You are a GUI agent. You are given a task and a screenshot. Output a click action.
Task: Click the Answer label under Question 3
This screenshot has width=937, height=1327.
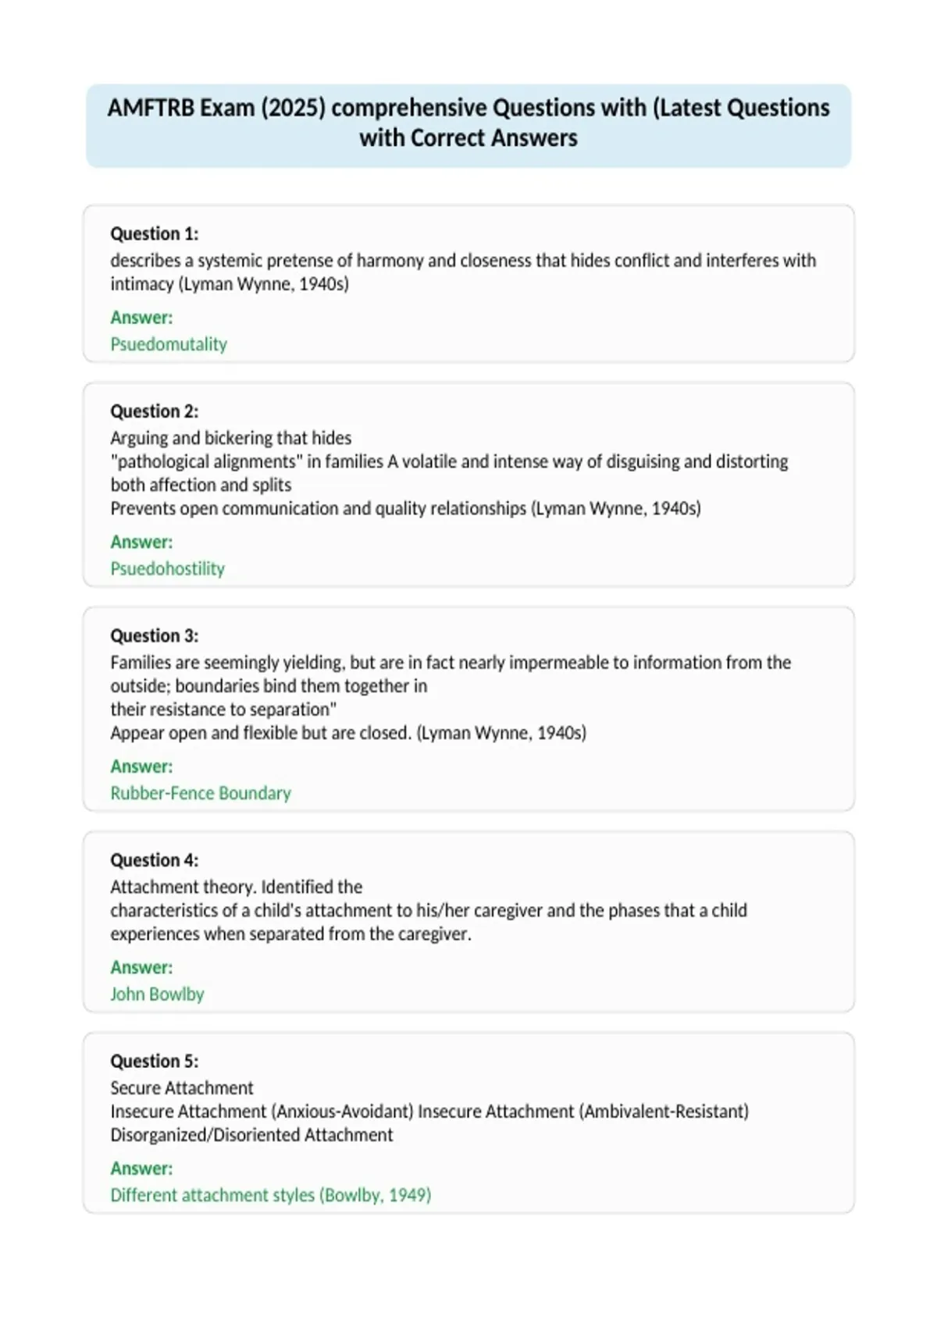pyautogui.click(x=141, y=767)
